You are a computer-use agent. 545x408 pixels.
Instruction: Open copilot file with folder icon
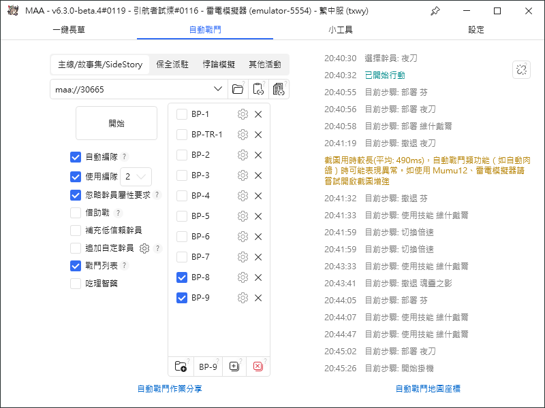[x=237, y=89]
